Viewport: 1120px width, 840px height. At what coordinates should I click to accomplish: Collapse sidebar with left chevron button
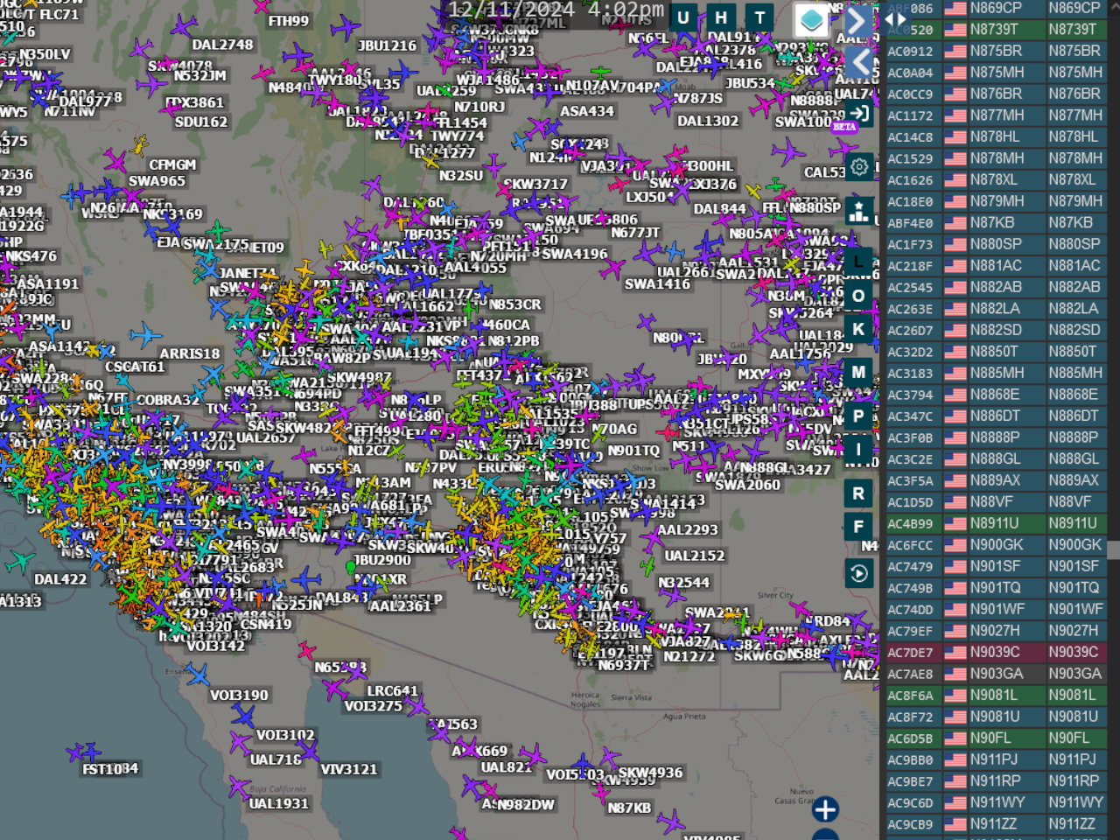coord(858,62)
